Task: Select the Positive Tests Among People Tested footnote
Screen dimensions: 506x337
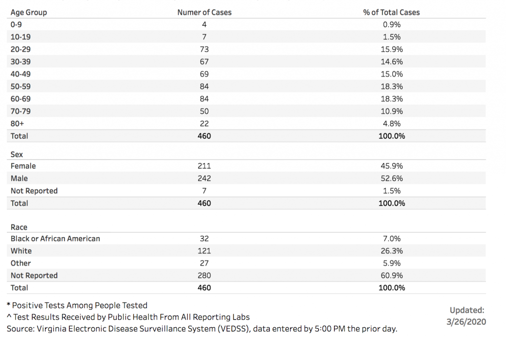Action: (x=79, y=305)
